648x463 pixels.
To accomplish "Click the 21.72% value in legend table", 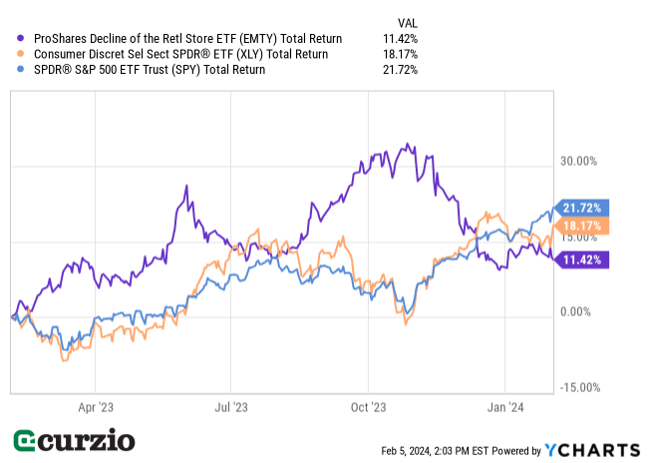I will [400, 70].
